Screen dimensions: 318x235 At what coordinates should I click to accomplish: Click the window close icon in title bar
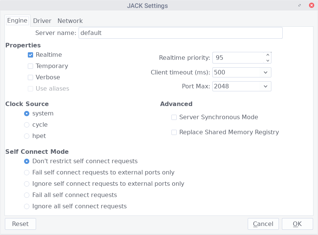pos(311,6)
